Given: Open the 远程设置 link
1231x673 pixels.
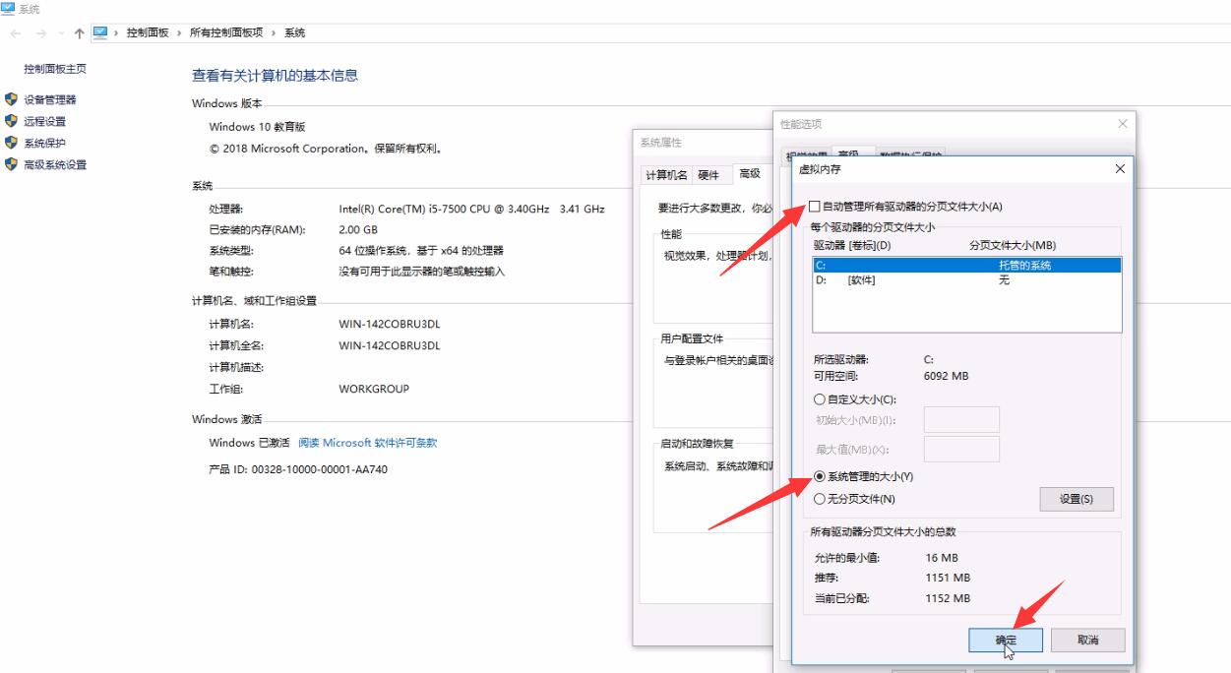Looking at the screenshot, I should [45, 121].
